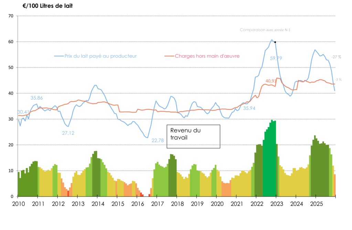
Task: Click the orange legend line marker
Action: 169,56
